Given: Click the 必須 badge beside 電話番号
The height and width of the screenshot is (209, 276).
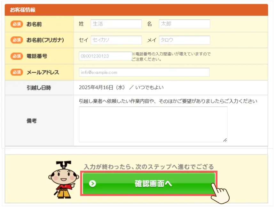Looking at the screenshot, I should coord(16,56).
